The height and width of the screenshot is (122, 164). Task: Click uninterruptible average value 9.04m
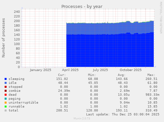(125, 103)
